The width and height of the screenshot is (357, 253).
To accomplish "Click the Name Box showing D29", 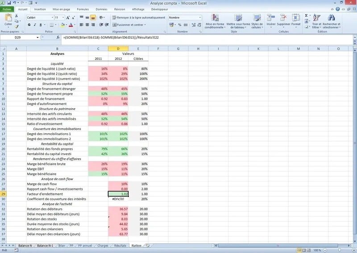I will click(18, 38).
